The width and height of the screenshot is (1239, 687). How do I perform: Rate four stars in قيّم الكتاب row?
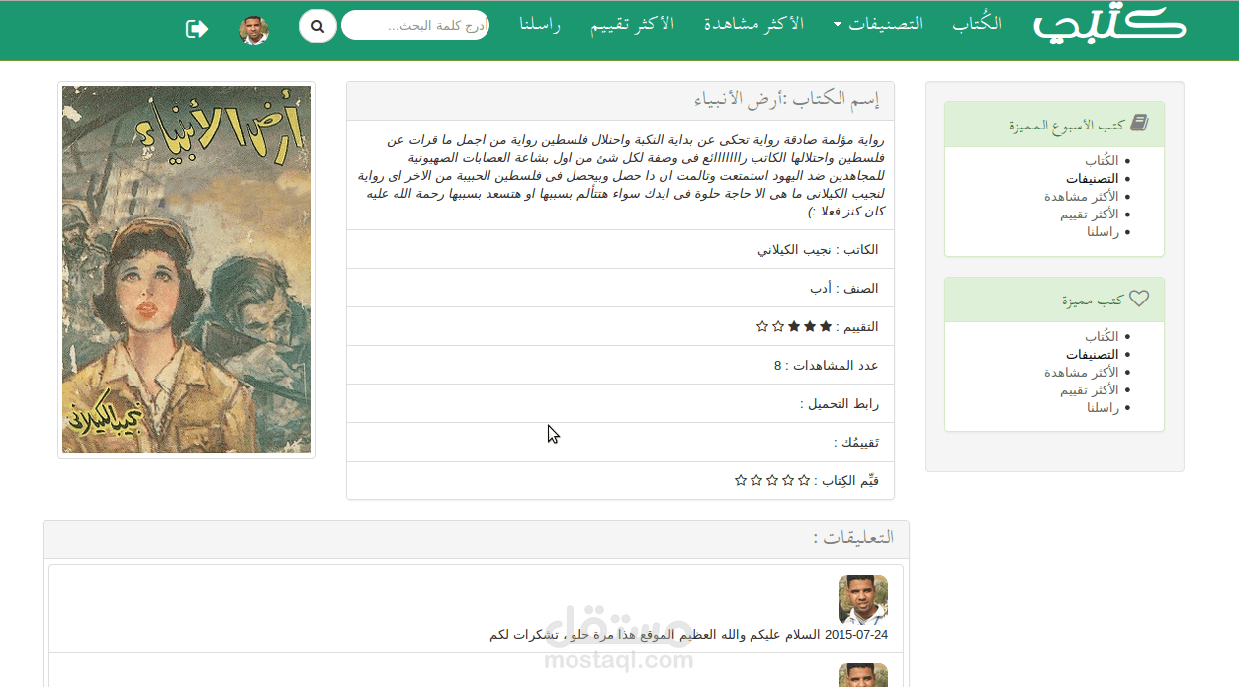756,481
